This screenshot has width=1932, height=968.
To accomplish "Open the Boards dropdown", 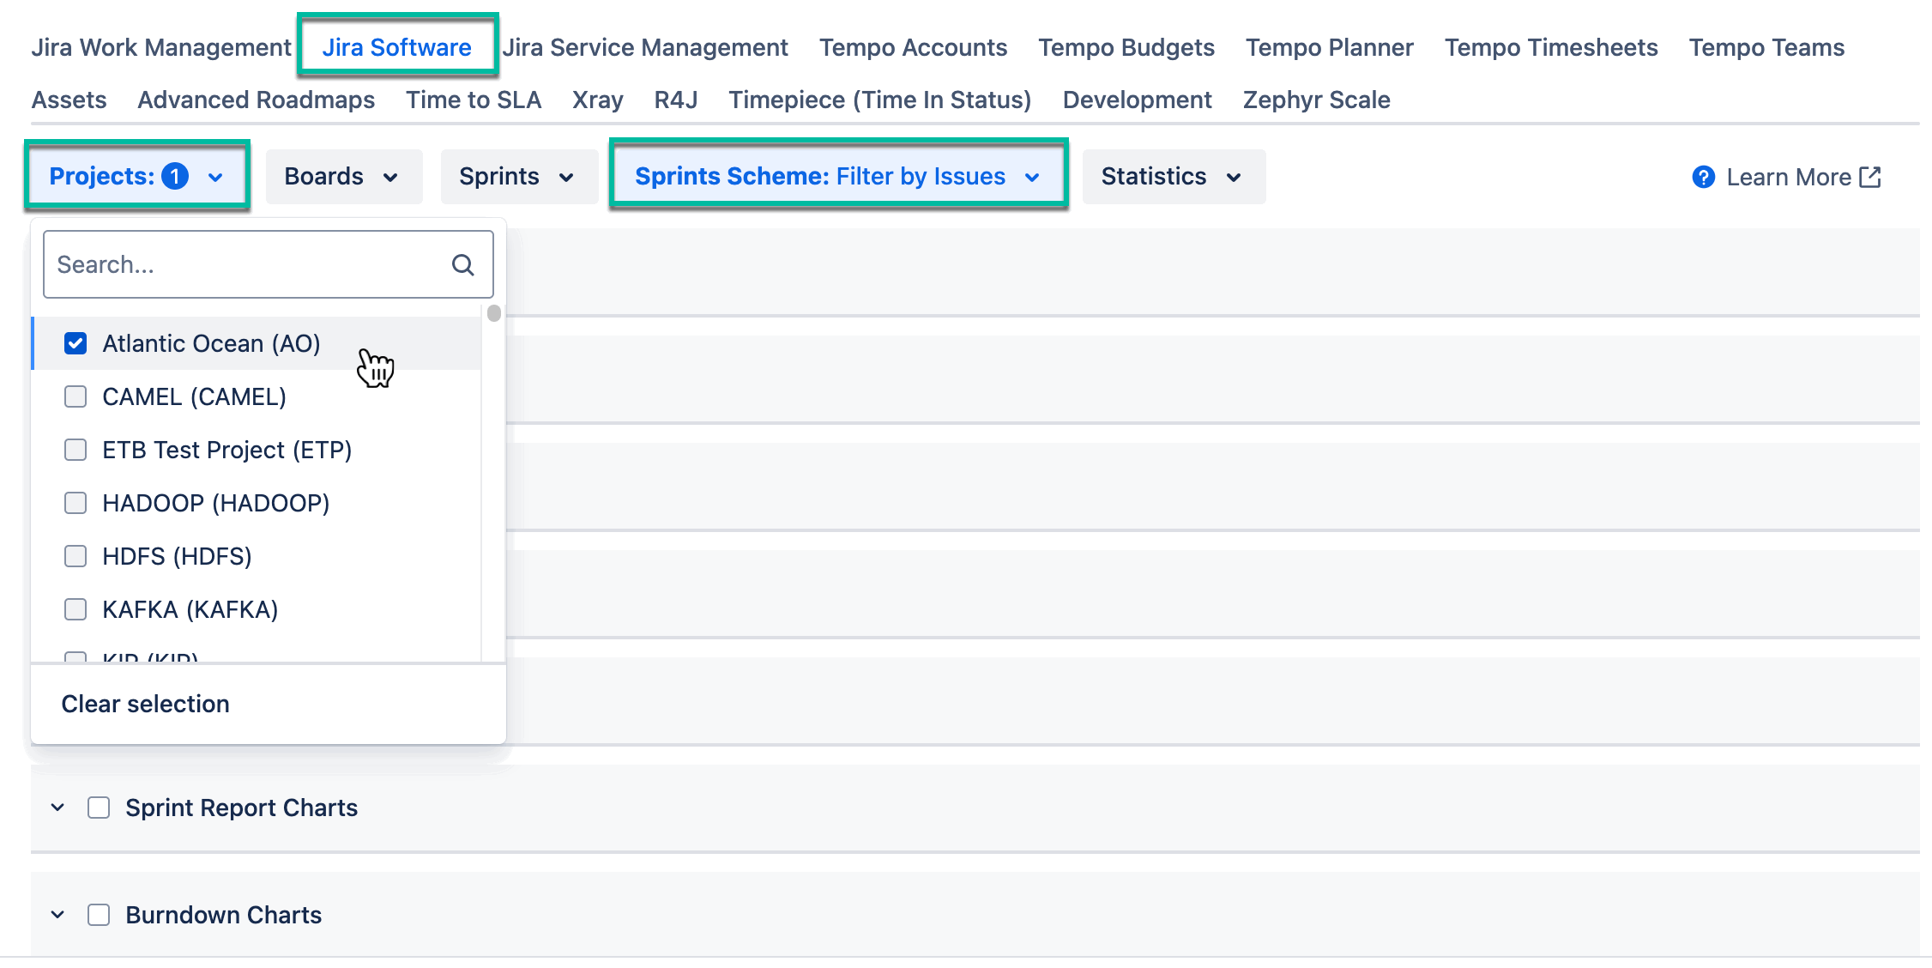I will (x=342, y=176).
